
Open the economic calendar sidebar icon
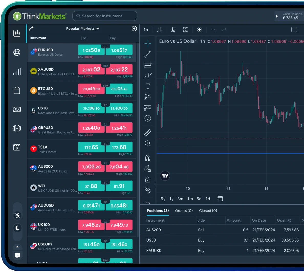coord(17,90)
